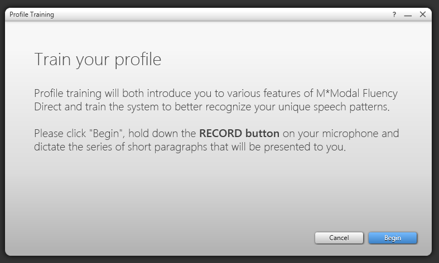This screenshot has height=263, width=439.
Task: Click the "Profile Training" window title text
Action: 32,14
